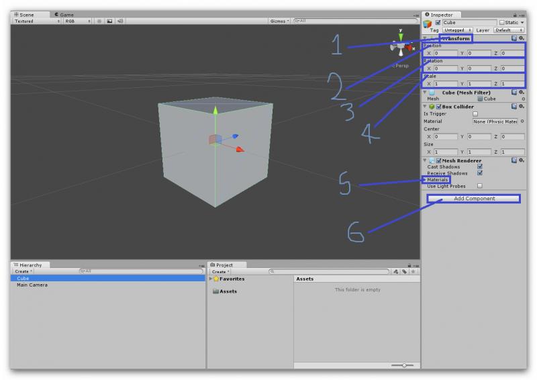Search by type icon in Project panel

click(396, 272)
